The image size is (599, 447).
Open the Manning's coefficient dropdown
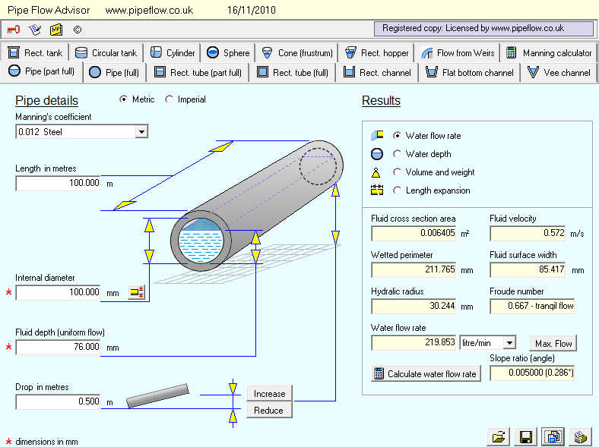point(141,132)
